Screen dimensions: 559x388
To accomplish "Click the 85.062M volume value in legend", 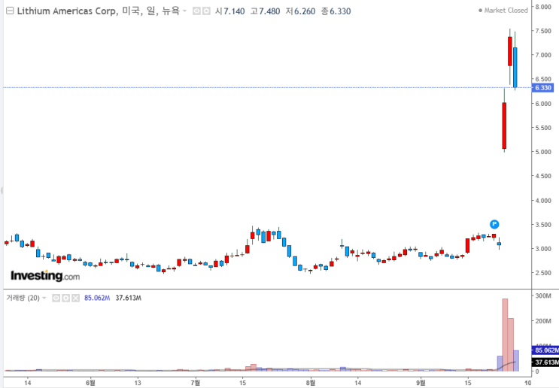I will point(97,298).
